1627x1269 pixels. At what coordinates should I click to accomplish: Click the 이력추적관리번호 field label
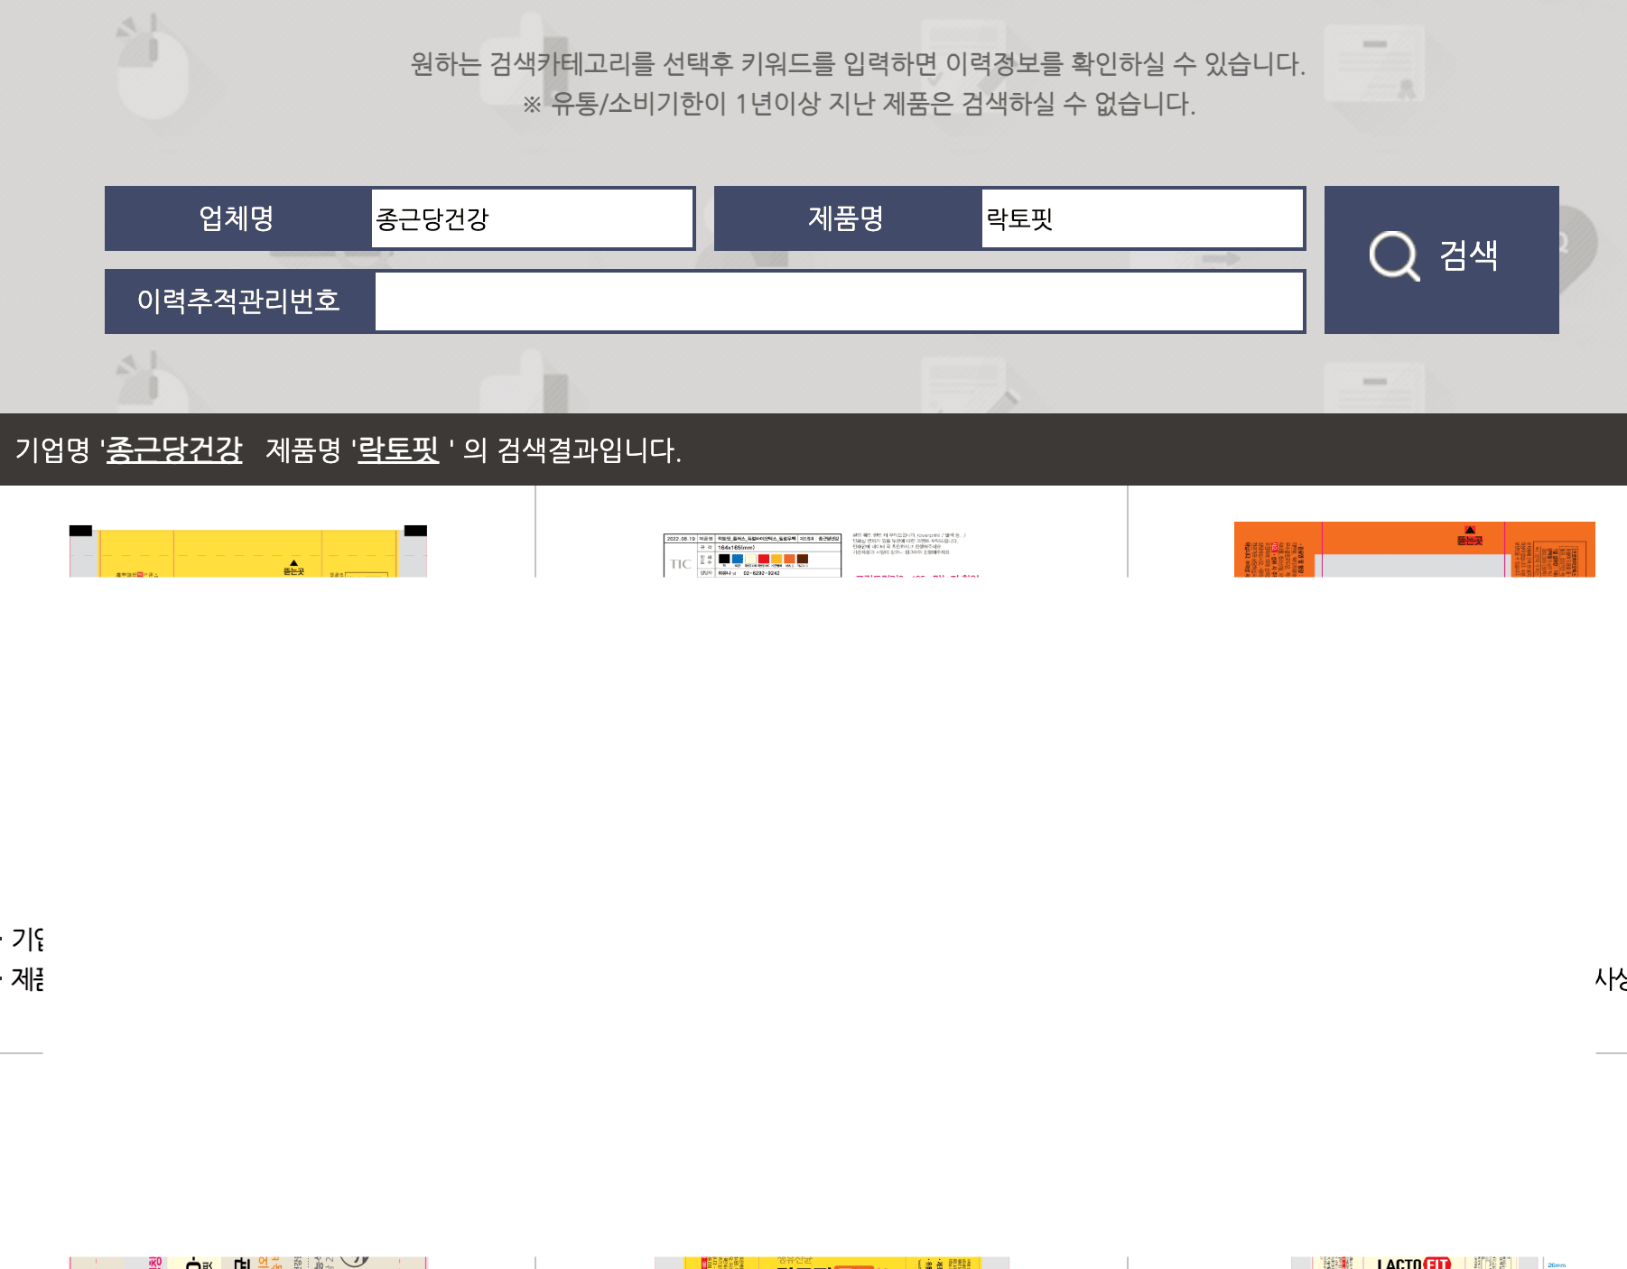coord(238,301)
